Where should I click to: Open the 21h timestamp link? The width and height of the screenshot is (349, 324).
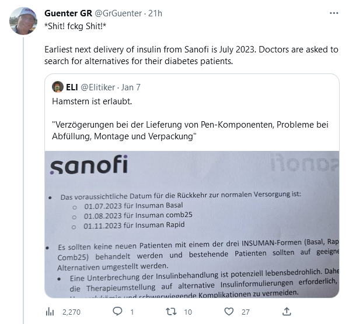point(155,13)
